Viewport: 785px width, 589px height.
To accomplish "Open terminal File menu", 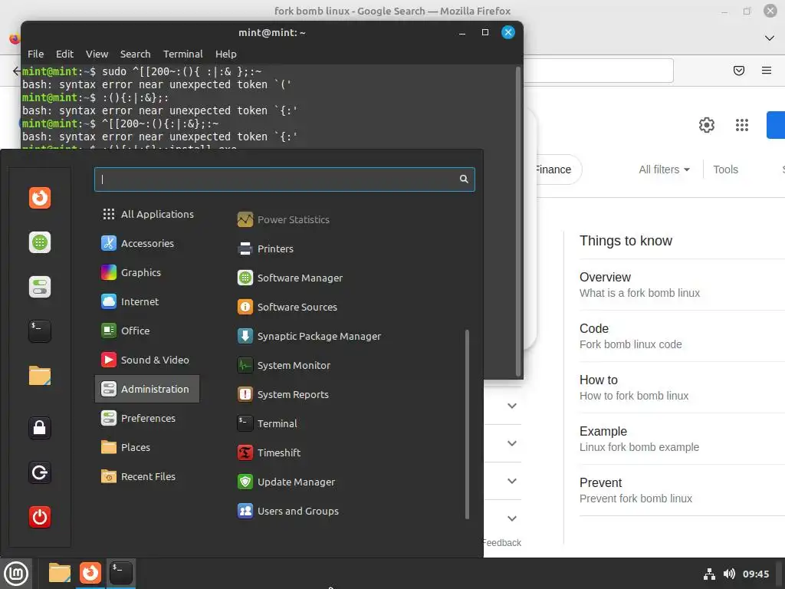I will 35,54.
